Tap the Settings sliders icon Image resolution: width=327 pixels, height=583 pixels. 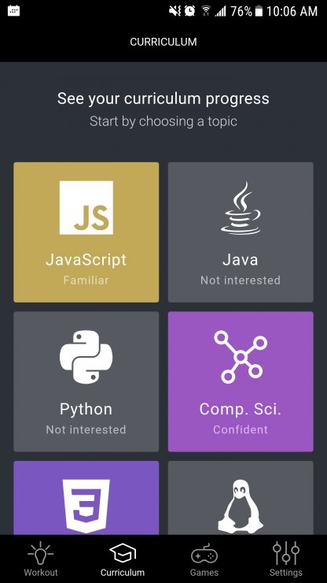pos(286,553)
